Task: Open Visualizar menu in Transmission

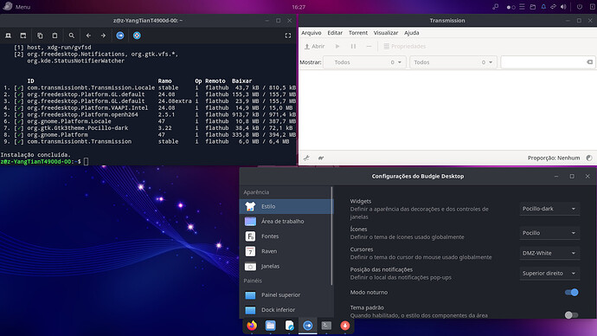Action: [386, 33]
